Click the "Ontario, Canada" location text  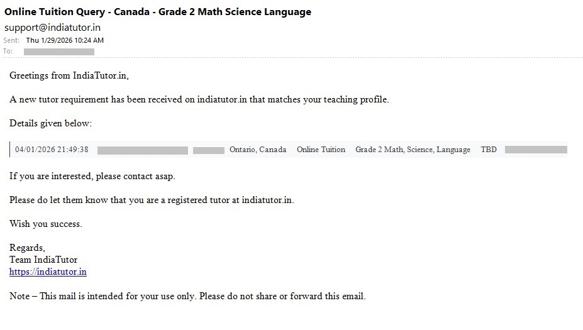pos(258,150)
